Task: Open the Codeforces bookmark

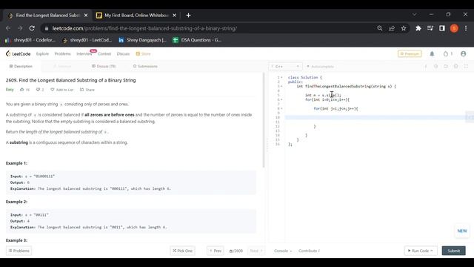Action: pyautogui.click(x=30, y=40)
